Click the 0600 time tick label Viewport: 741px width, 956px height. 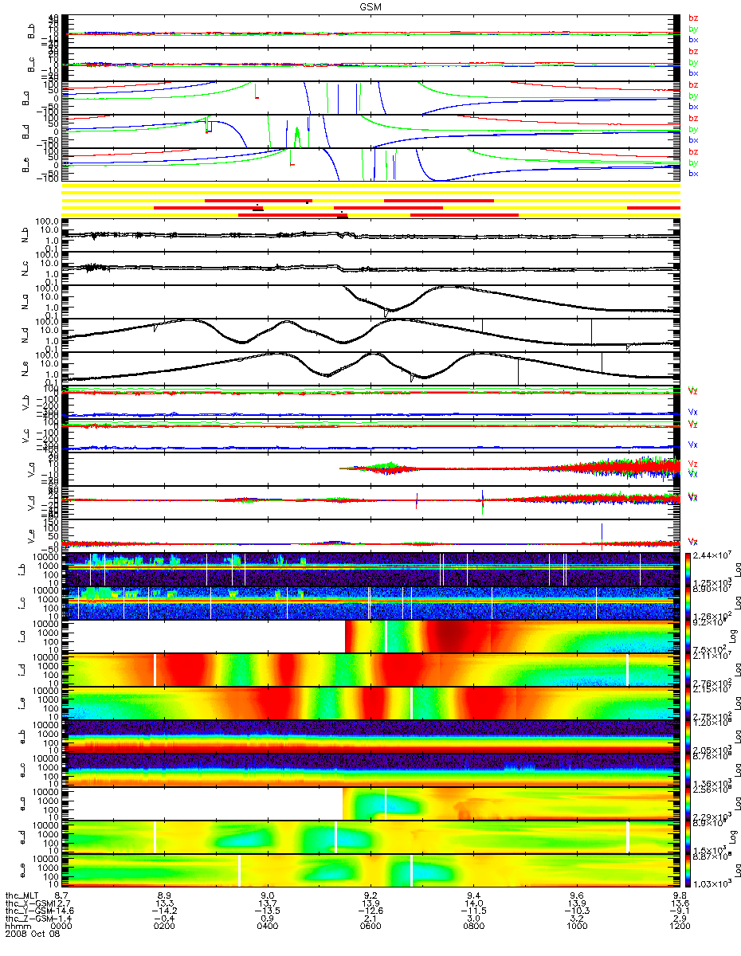click(370, 926)
